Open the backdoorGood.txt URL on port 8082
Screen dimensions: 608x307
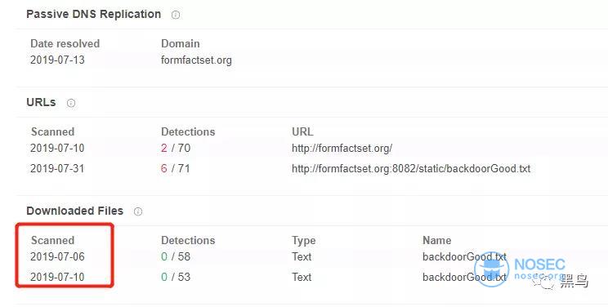411,169
